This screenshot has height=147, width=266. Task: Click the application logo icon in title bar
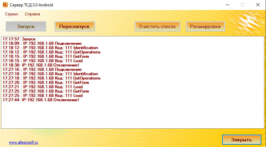coord(5,5)
